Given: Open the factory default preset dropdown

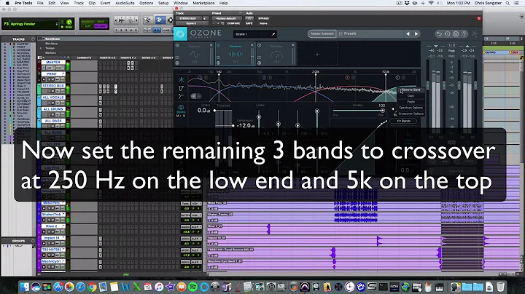Looking at the screenshot, I should pos(226,18).
